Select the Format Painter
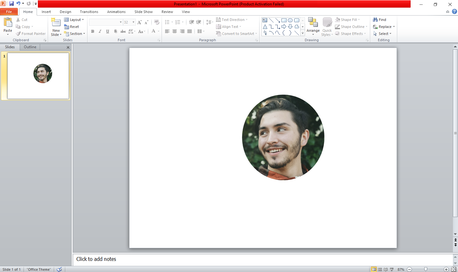Viewport: 458px width, 272px height. 31,34
